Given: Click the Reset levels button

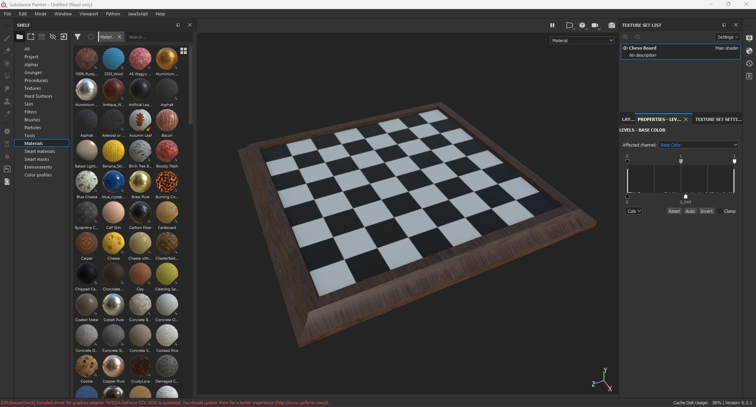Looking at the screenshot, I should coord(674,211).
